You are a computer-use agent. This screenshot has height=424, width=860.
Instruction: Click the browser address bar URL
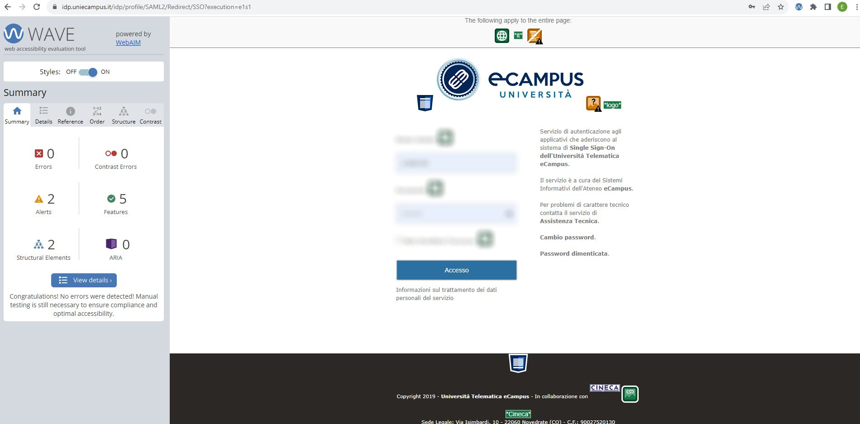click(156, 7)
